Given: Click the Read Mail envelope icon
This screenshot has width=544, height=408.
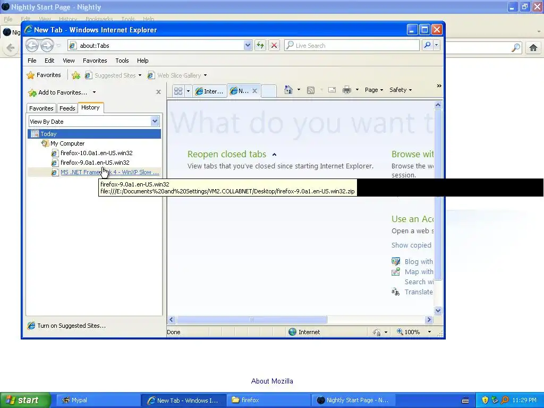Looking at the screenshot, I should tap(332, 90).
